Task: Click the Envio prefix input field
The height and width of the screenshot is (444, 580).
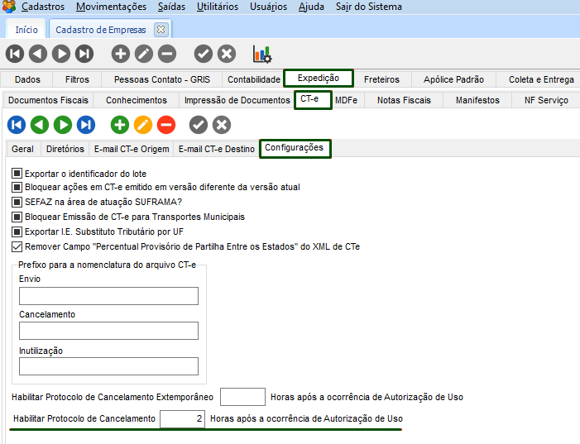Action: [x=108, y=296]
